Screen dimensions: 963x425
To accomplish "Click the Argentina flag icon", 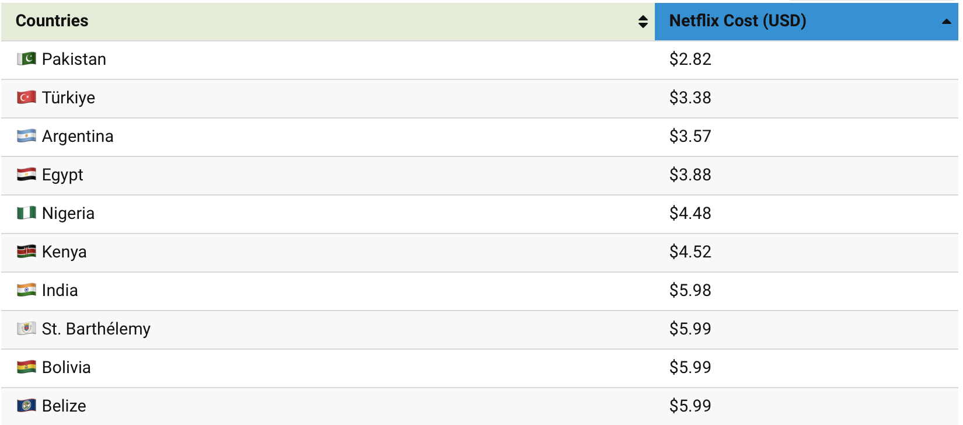I will pyautogui.click(x=26, y=136).
